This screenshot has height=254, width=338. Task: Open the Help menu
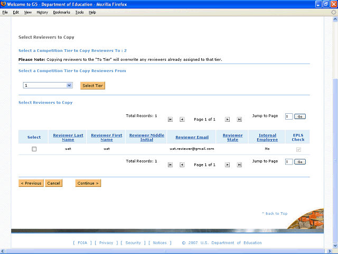point(92,12)
